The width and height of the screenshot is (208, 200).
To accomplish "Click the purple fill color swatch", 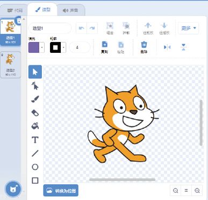I will [x=34, y=47].
